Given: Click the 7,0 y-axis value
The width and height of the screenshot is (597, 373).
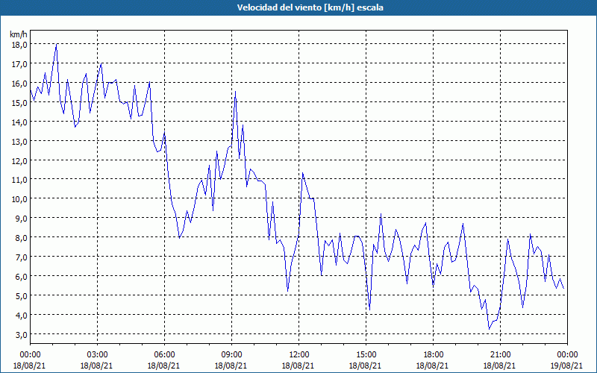Looking at the screenshot, I should point(21,257).
